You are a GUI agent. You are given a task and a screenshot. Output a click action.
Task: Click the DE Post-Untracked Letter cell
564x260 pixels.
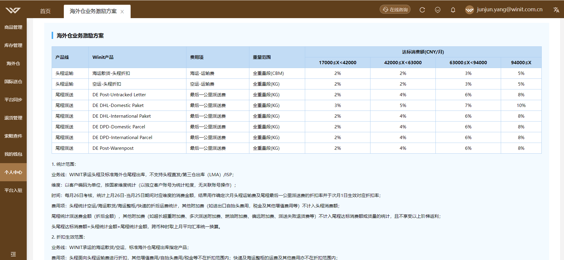137,95
